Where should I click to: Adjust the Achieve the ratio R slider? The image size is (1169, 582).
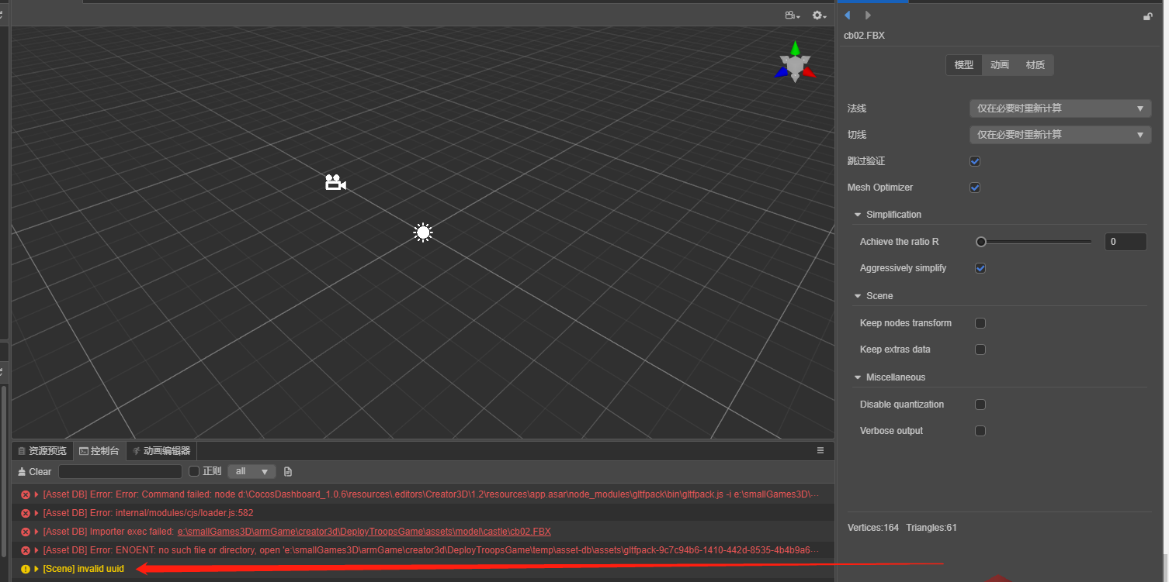(x=1034, y=242)
